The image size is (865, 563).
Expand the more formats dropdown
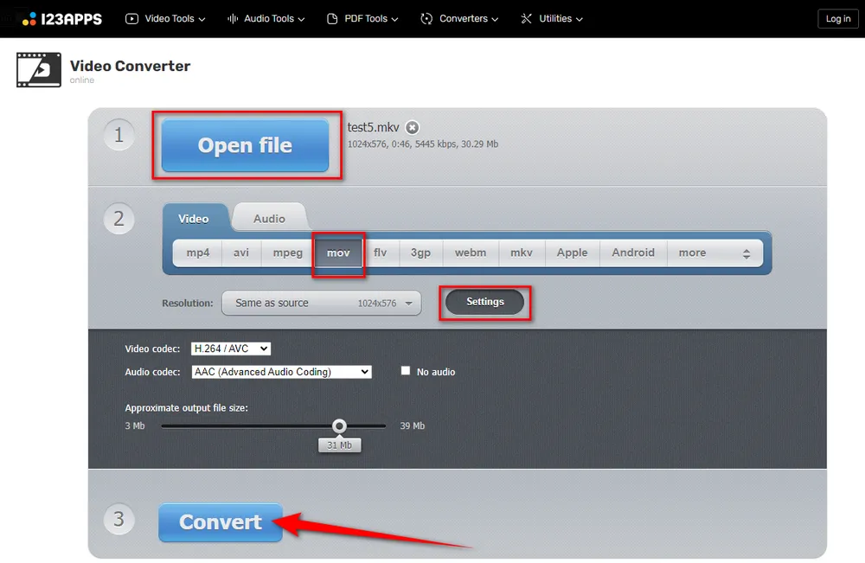tap(715, 253)
